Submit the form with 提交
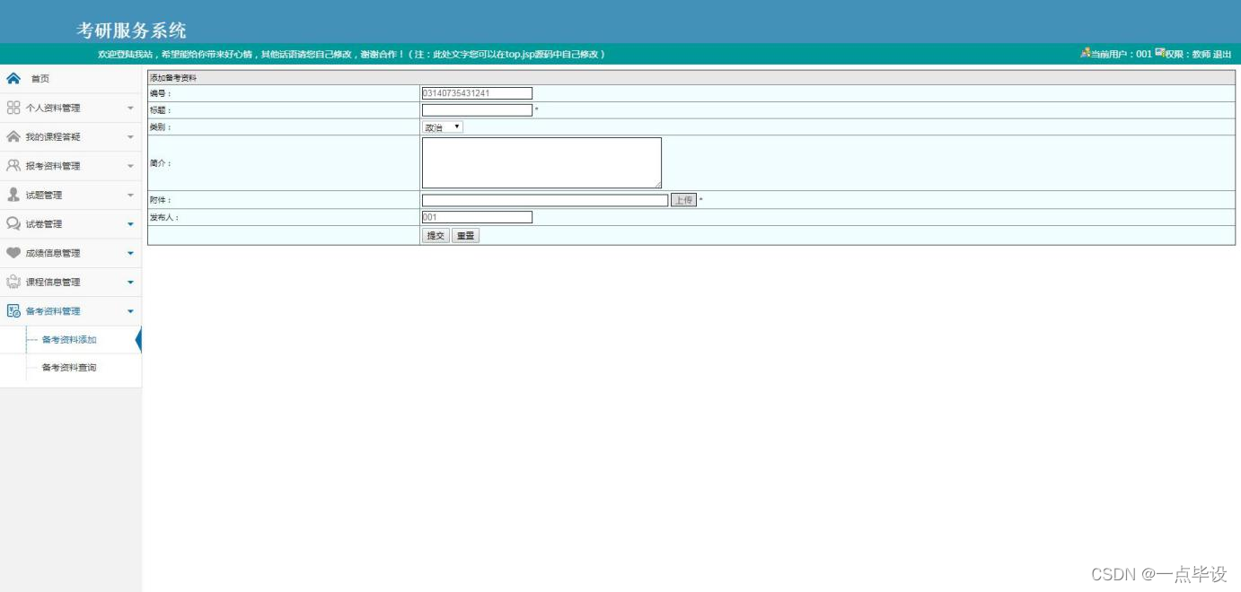The height and width of the screenshot is (592, 1241). (436, 236)
